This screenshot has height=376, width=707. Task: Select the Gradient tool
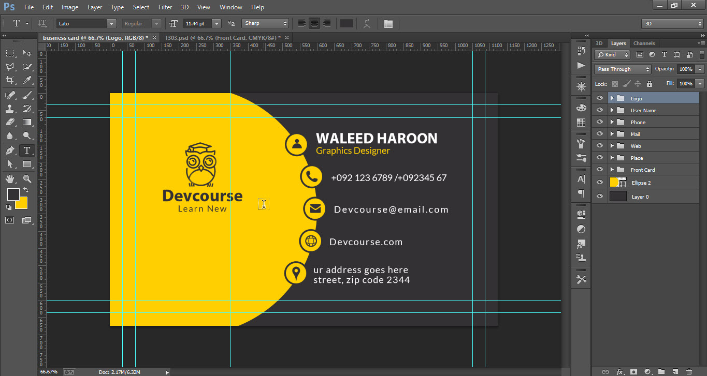tap(27, 122)
